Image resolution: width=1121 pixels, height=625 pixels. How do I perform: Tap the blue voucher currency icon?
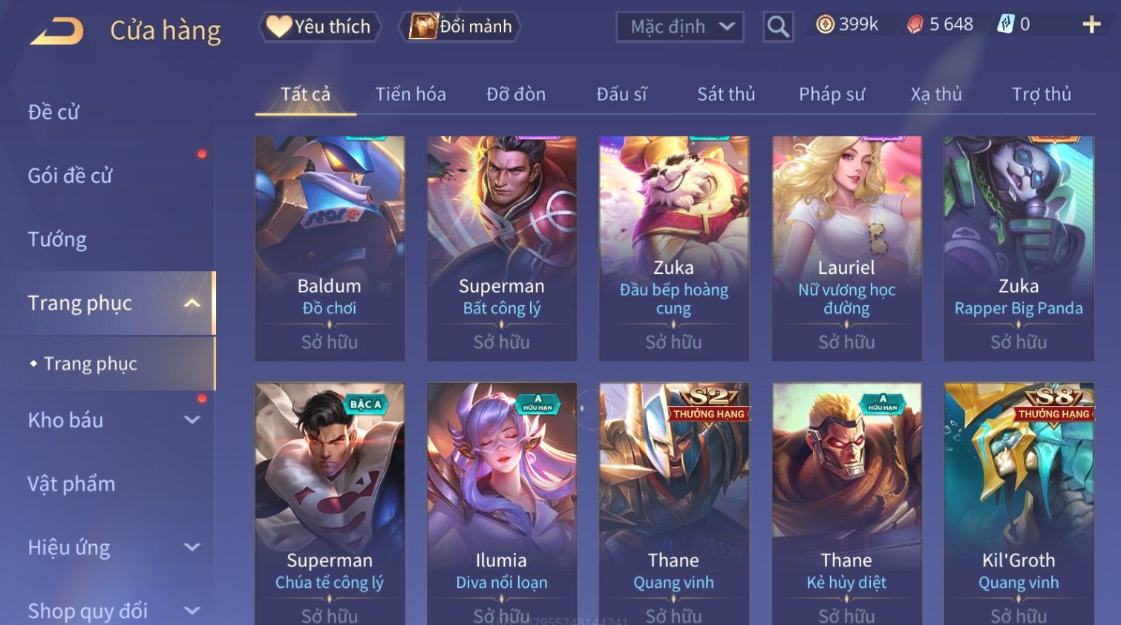click(1005, 24)
